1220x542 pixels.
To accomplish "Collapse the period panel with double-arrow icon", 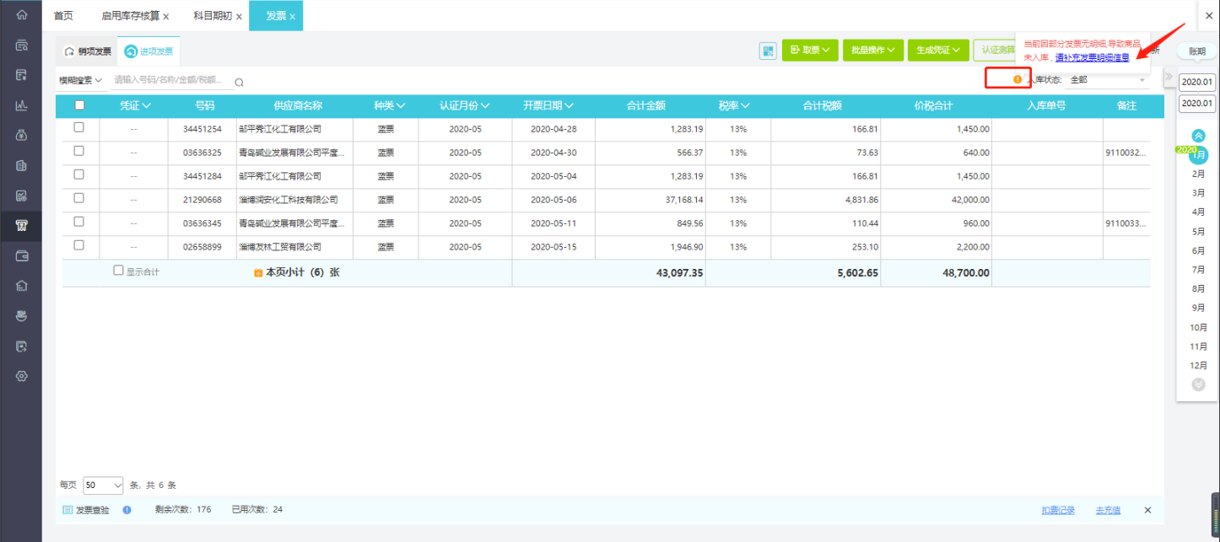I will click(1169, 77).
